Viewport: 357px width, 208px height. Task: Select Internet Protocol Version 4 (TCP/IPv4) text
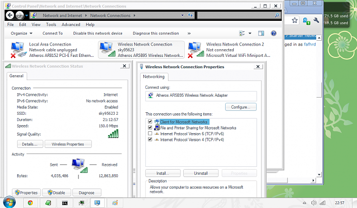click(x=192, y=140)
